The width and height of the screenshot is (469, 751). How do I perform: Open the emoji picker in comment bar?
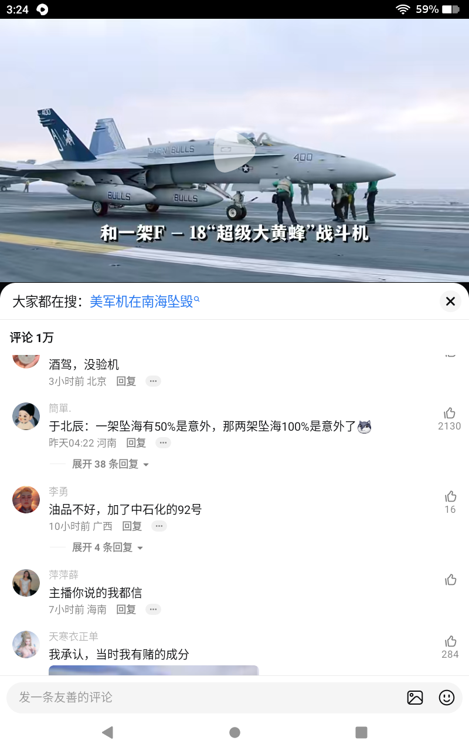[x=447, y=698]
